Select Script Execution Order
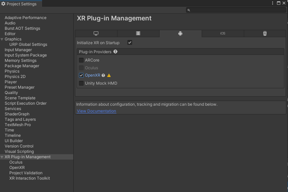Image resolution: width=288 pixels, height=192 pixels. tap(25, 103)
